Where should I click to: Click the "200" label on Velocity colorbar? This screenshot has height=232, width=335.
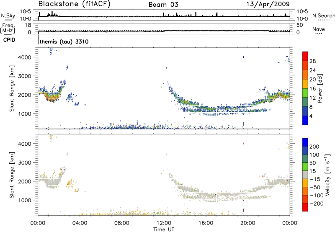[x=314, y=147]
